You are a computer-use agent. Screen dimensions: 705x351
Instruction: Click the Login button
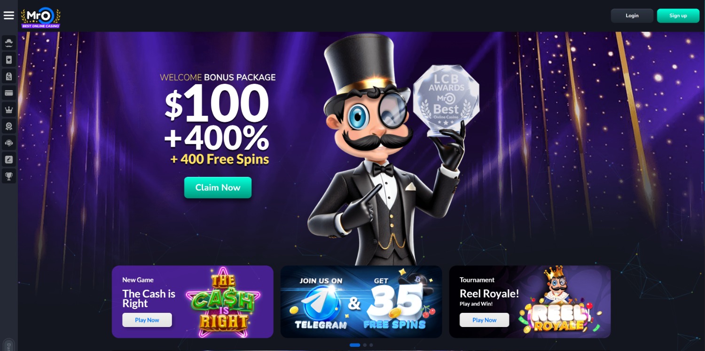pos(632,16)
